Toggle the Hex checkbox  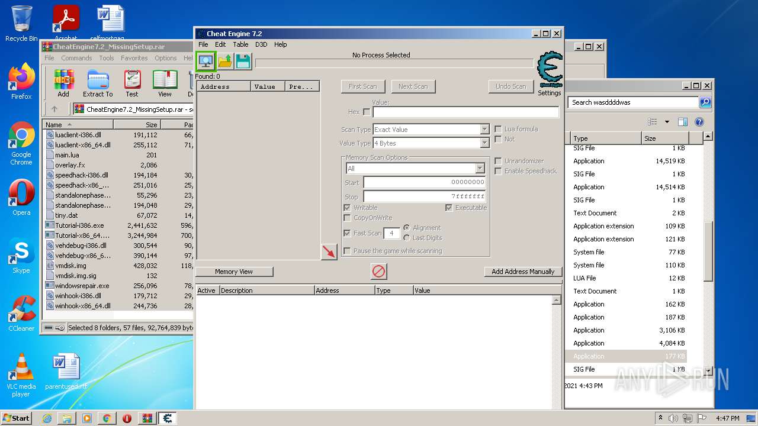[366, 112]
